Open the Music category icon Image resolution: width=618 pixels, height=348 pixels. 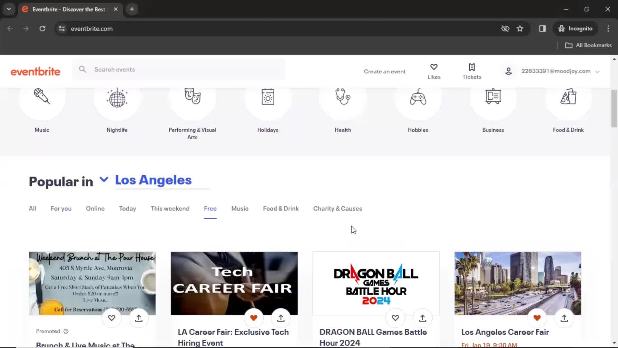[x=42, y=96]
